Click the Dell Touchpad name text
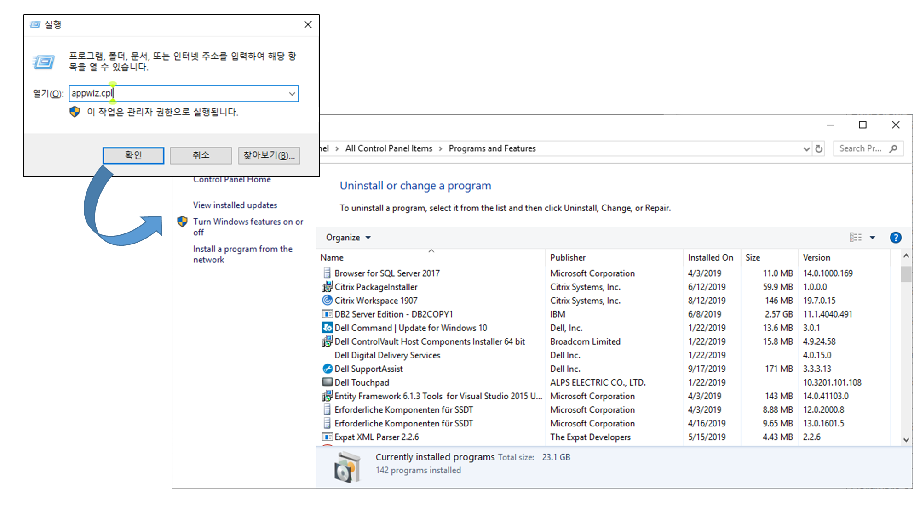 coord(362,382)
